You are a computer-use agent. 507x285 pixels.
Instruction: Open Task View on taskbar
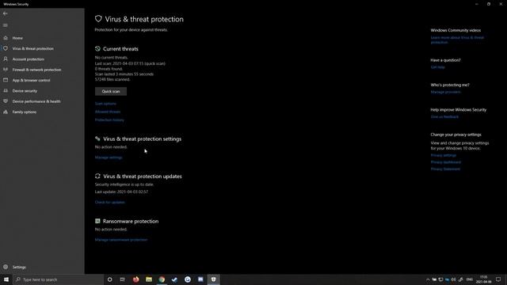[122, 279]
